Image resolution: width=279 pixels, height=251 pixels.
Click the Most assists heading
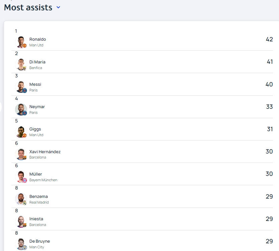point(28,7)
